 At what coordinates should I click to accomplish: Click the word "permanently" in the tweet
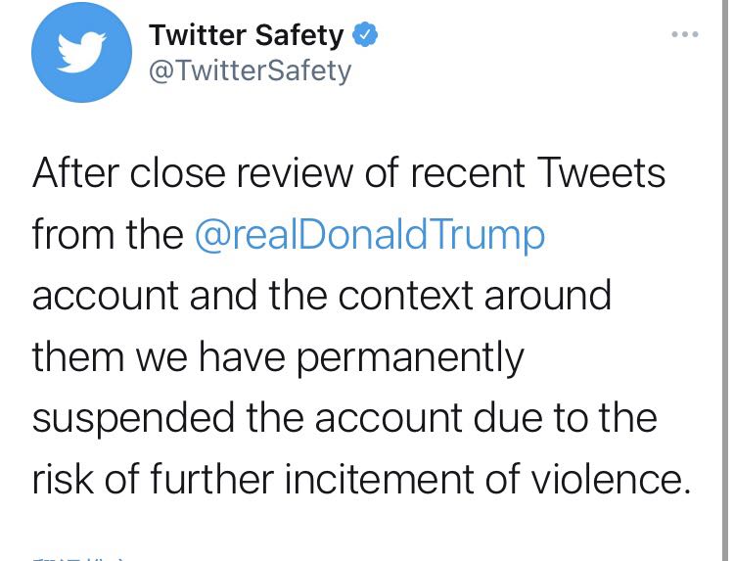tap(410, 358)
